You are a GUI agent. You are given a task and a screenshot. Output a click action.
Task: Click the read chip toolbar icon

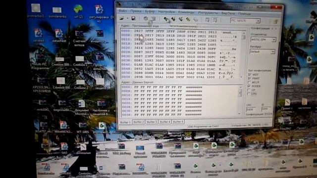166,19
